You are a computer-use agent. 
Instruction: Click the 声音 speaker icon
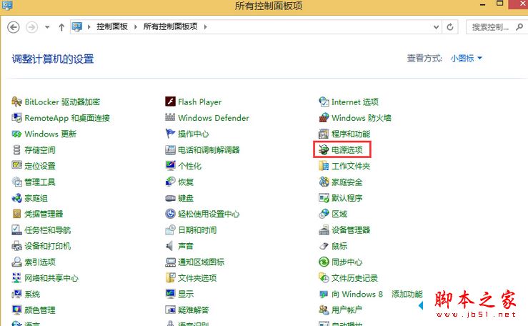coord(170,246)
